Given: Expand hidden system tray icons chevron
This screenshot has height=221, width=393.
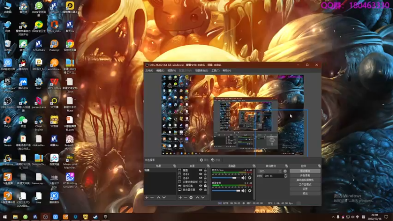Looking at the screenshot, I should click(x=333, y=217).
